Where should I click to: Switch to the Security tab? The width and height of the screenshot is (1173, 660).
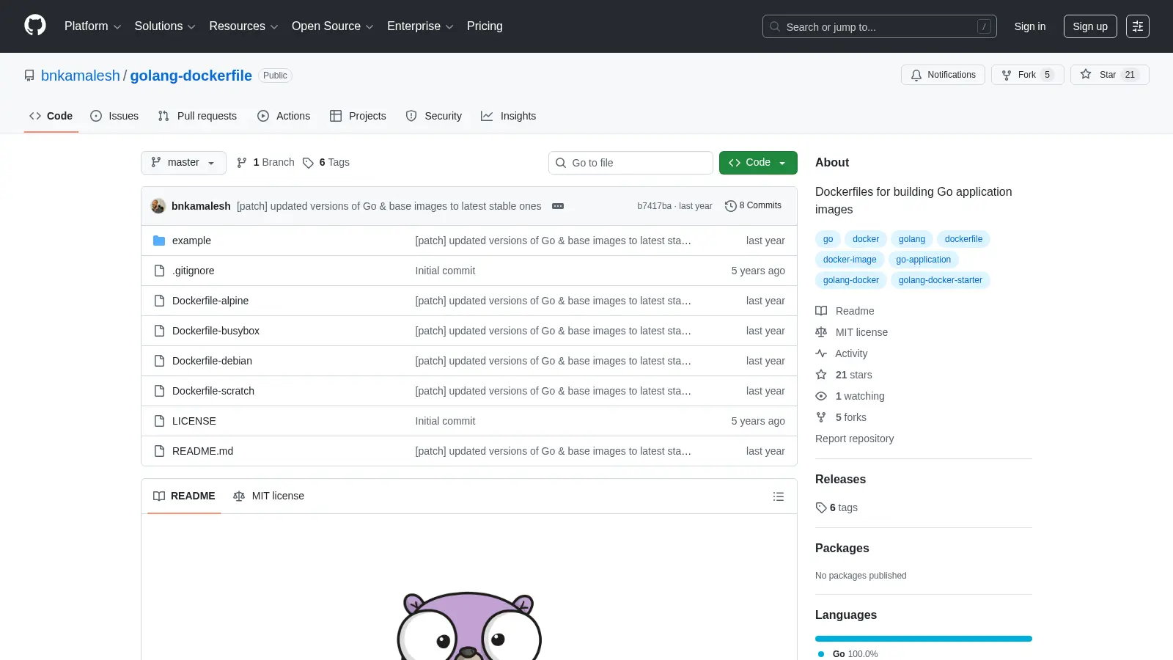point(434,116)
